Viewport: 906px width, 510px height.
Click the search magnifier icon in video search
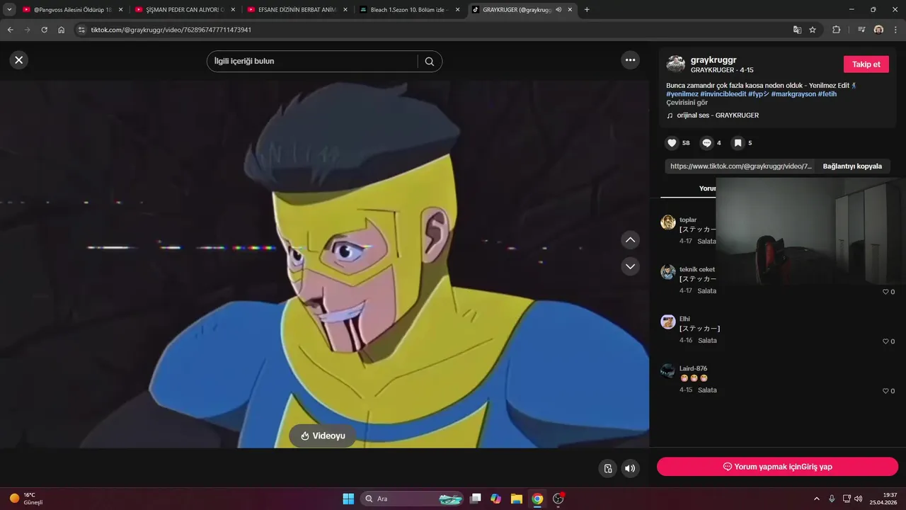[430, 62]
